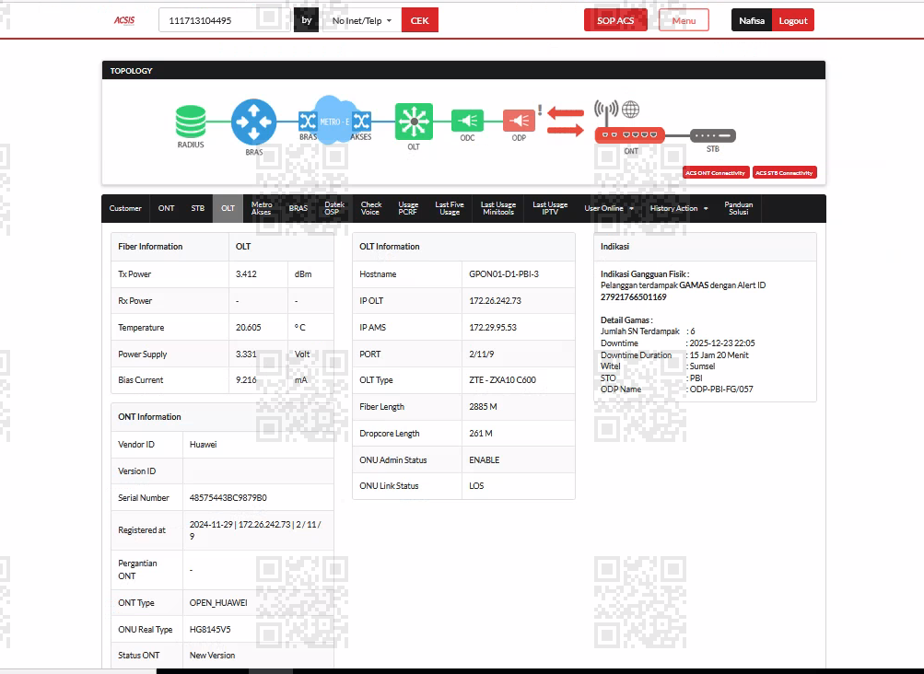Click the ACS ONT Connectivity button
The width and height of the screenshot is (924, 674).
pyautogui.click(x=716, y=172)
